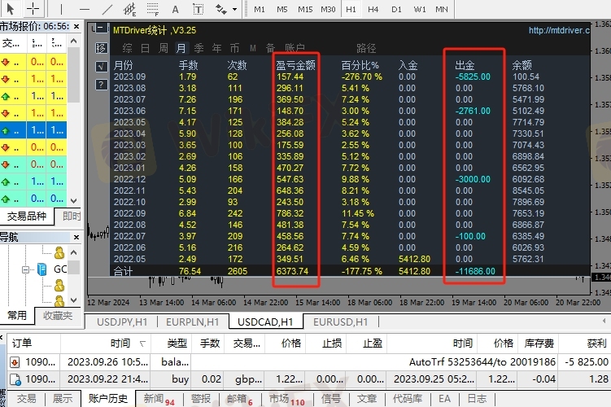Open the 账户 account tab in MTDriver
Viewport: 611px width, 407px height.
click(x=295, y=48)
